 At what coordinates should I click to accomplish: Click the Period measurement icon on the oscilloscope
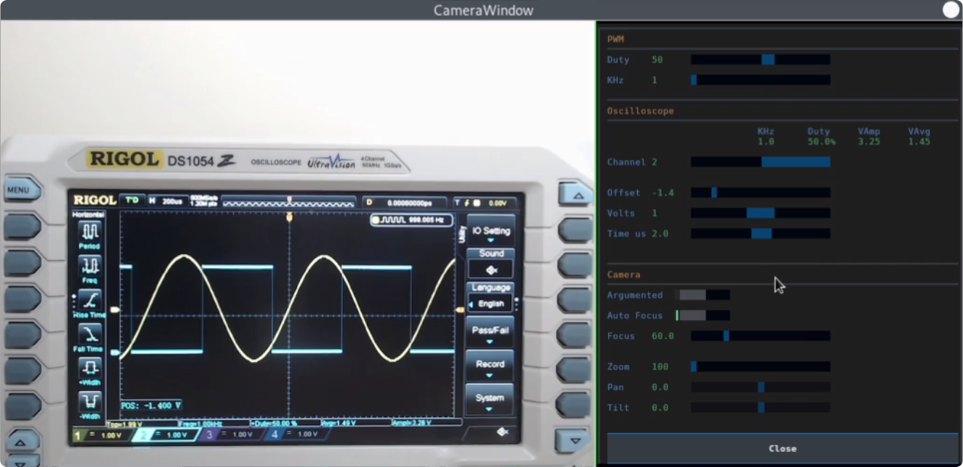tap(91, 232)
